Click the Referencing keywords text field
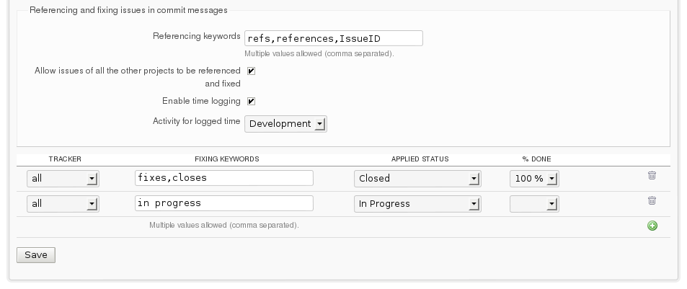The width and height of the screenshot is (687, 289). click(x=333, y=38)
